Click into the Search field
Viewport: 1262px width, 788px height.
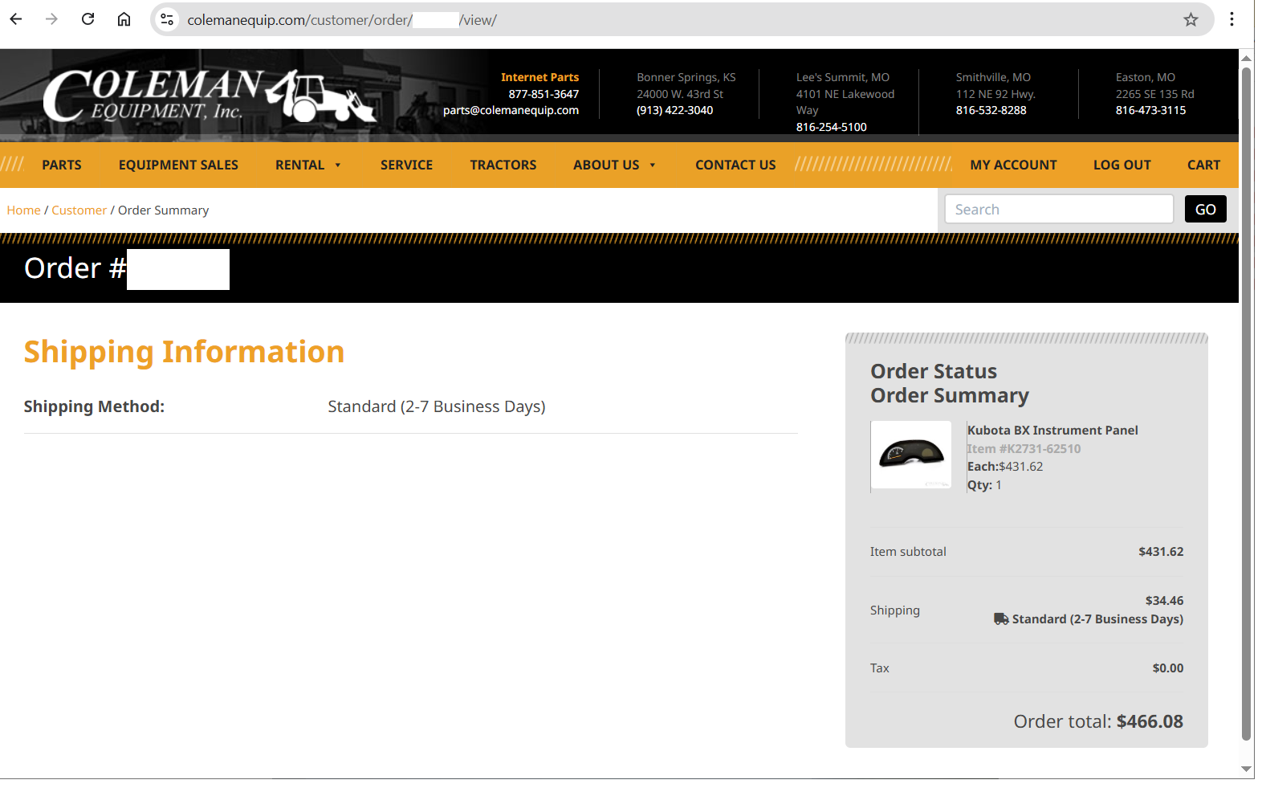tap(1058, 209)
